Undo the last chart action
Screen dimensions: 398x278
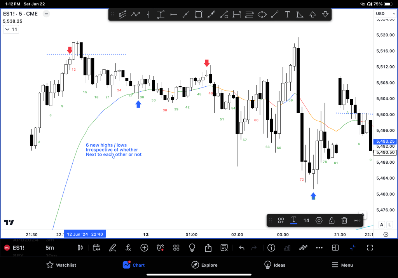(x=241, y=248)
